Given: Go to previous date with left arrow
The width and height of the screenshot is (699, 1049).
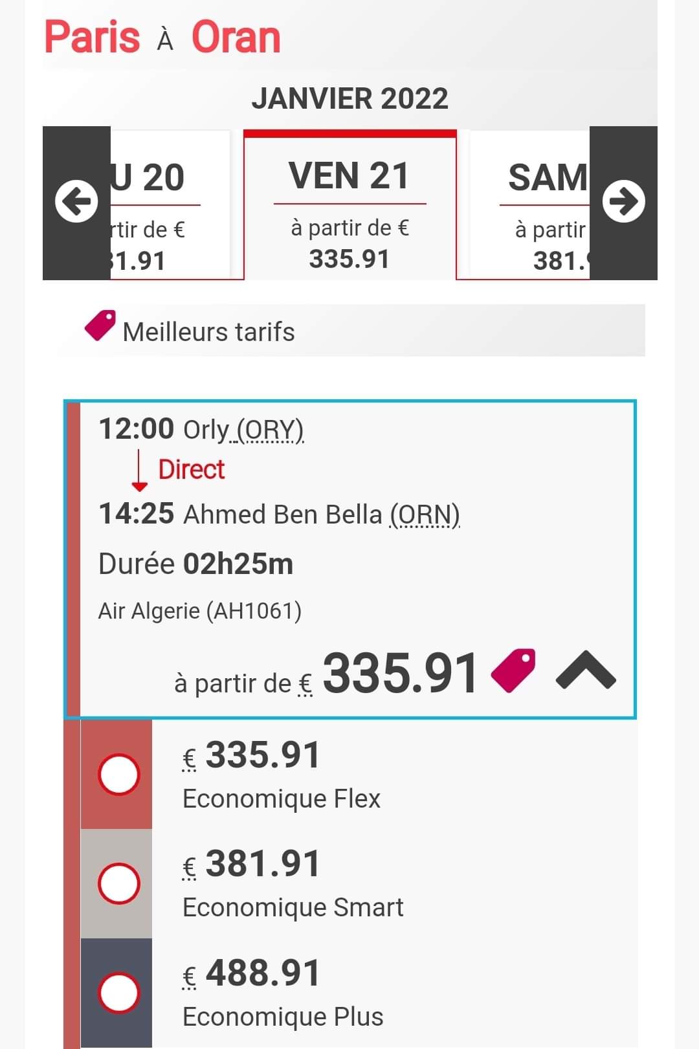Looking at the screenshot, I should coord(76,201).
